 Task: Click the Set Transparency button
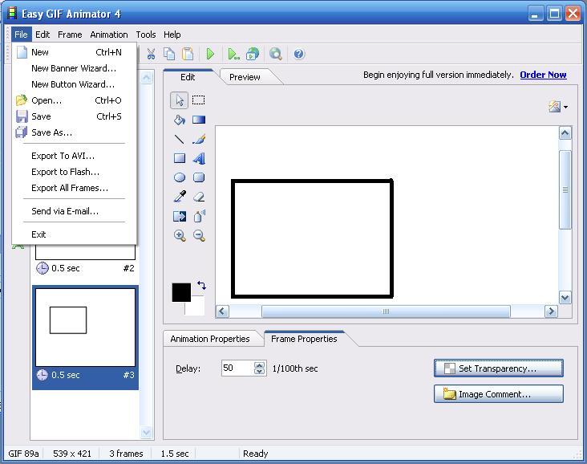click(x=499, y=368)
